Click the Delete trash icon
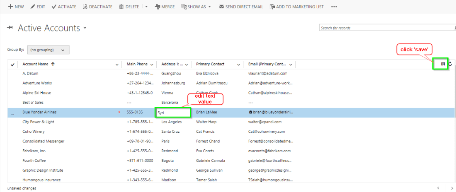 (121, 7)
